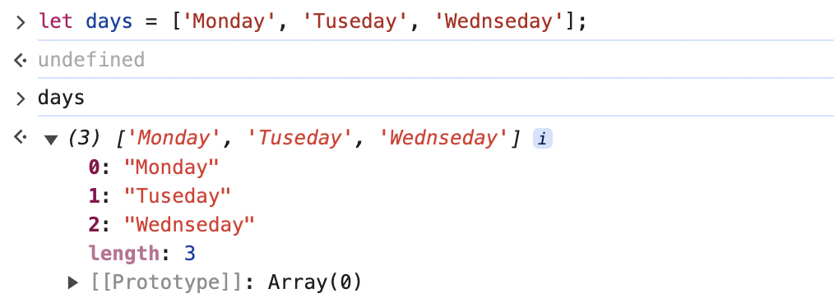Image resolution: width=834 pixels, height=307 pixels.
Task: Click the 'days' command entry text
Action: point(61,99)
